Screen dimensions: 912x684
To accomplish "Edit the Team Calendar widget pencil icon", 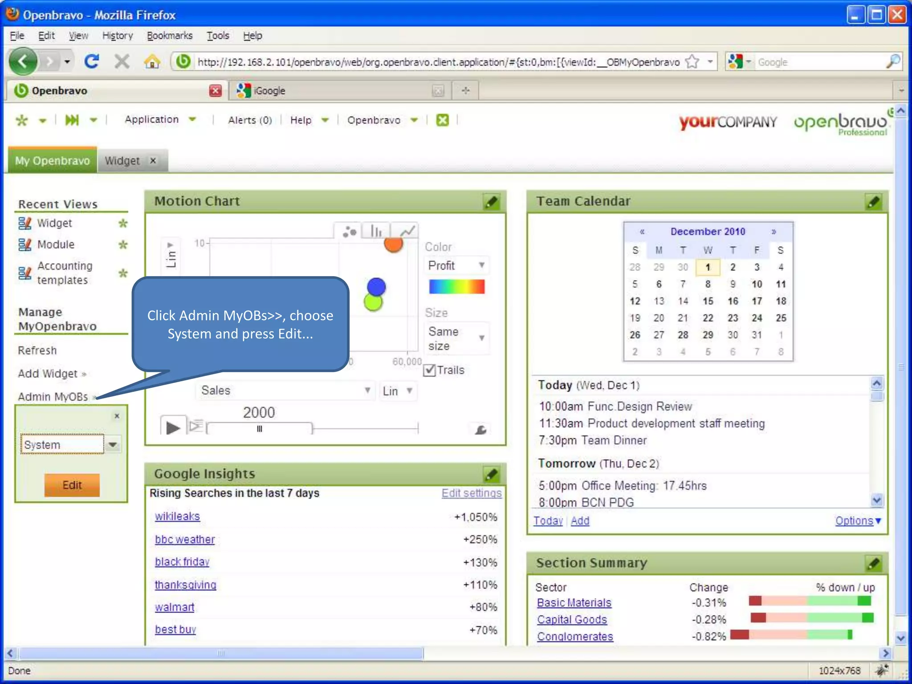I will [873, 202].
